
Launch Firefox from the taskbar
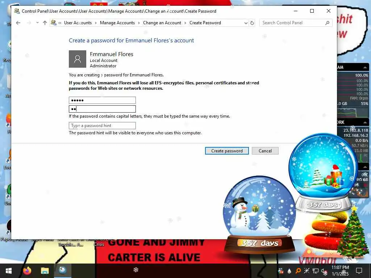[x=27, y=270]
